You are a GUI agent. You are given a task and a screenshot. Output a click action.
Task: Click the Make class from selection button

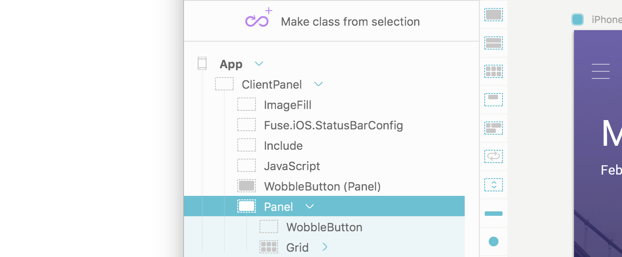(331, 21)
